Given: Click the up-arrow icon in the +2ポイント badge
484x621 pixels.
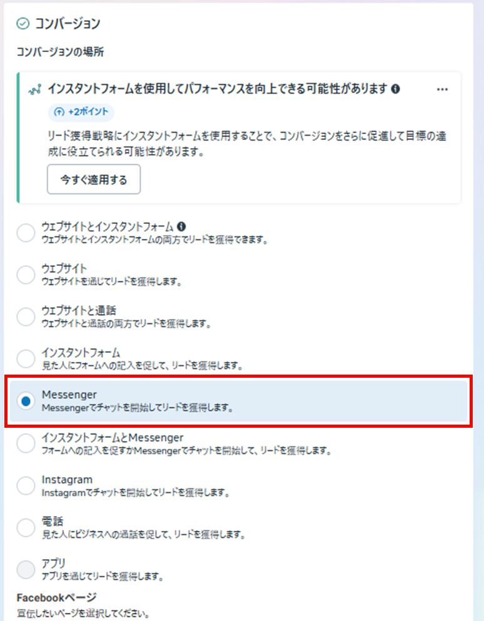Looking at the screenshot, I should [x=59, y=112].
